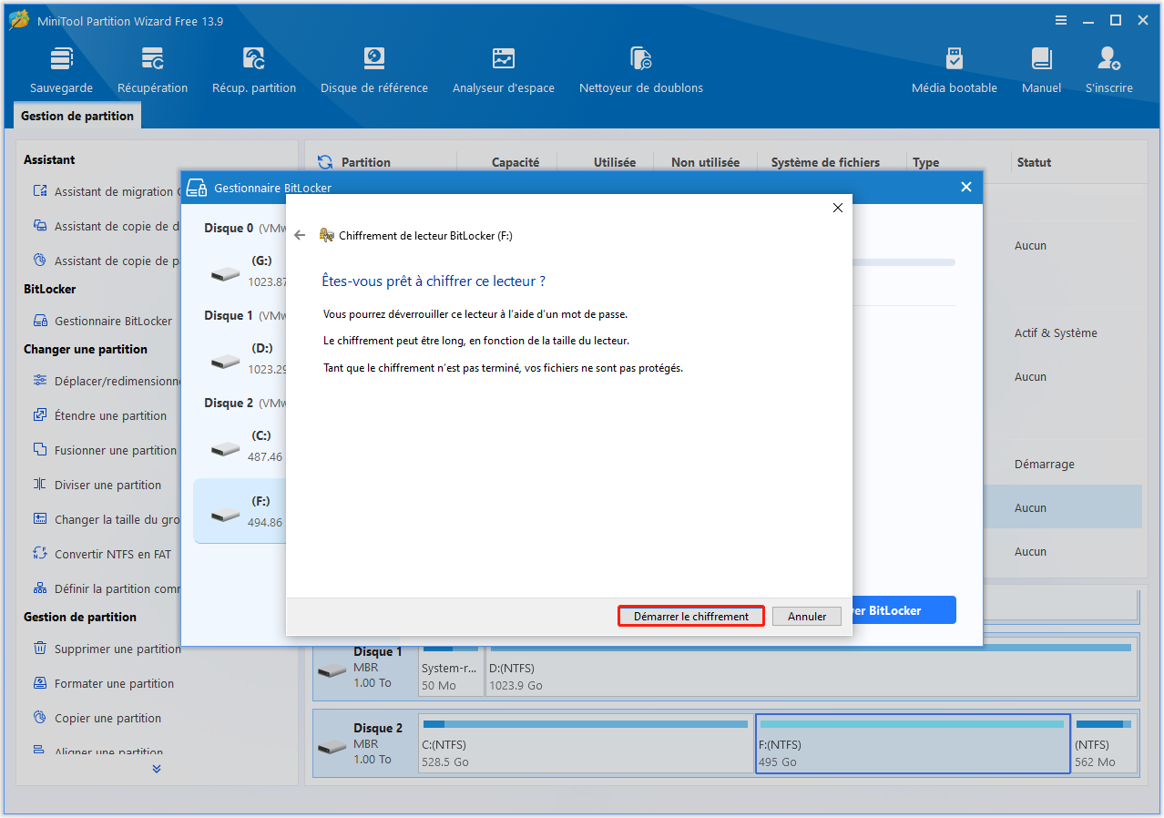The image size is (1164, 818).
Task: Sort by Capacité column header
Action: 516,162
